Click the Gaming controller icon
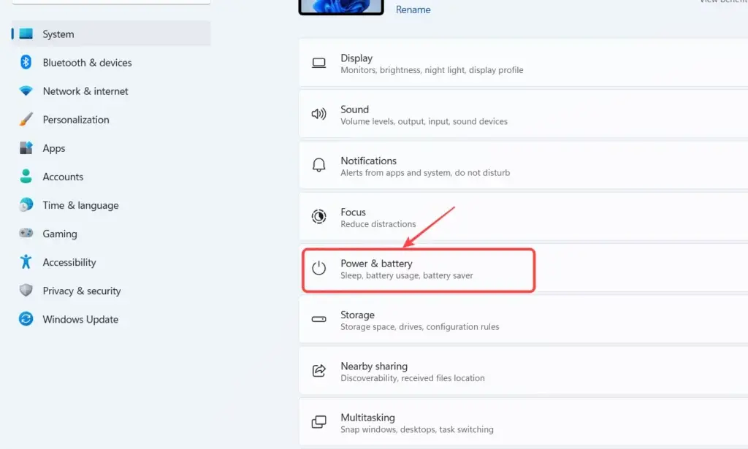The image size is (748, 449). click(24, 234)
